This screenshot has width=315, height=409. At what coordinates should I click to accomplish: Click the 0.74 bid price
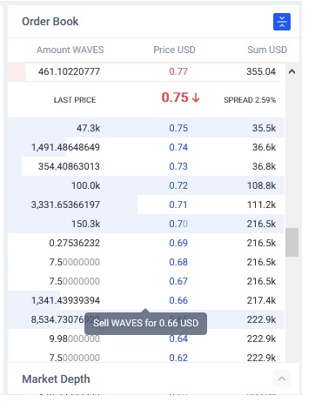point(178,147)
